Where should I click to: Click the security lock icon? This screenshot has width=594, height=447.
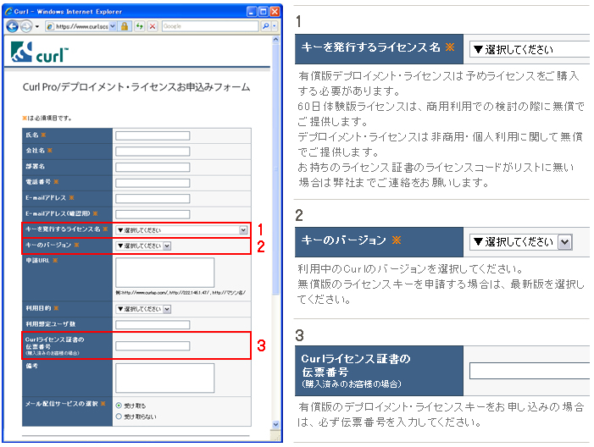[x=125, y=26]
